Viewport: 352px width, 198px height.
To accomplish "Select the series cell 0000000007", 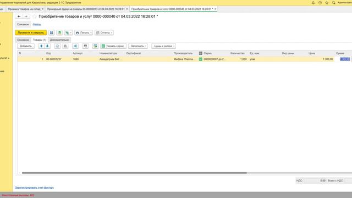I will (x=215, y=59).
